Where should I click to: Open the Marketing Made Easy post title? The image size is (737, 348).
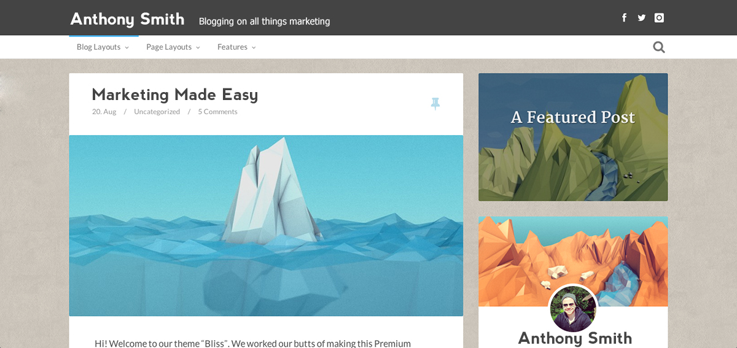tap(174, 95)
